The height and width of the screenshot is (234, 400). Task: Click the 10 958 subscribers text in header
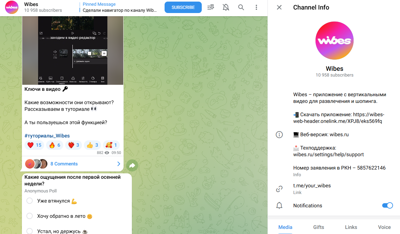click(x=43, y=10)
